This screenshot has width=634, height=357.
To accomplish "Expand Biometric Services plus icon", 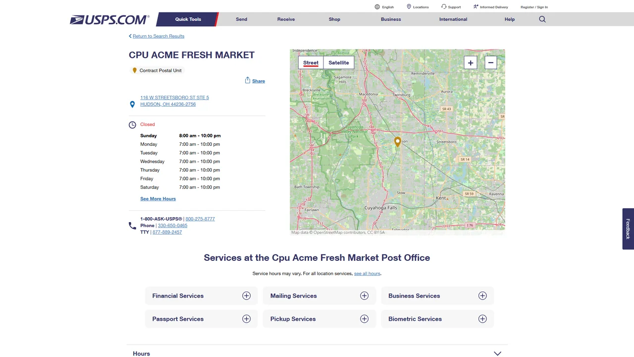I will point(482,319).
